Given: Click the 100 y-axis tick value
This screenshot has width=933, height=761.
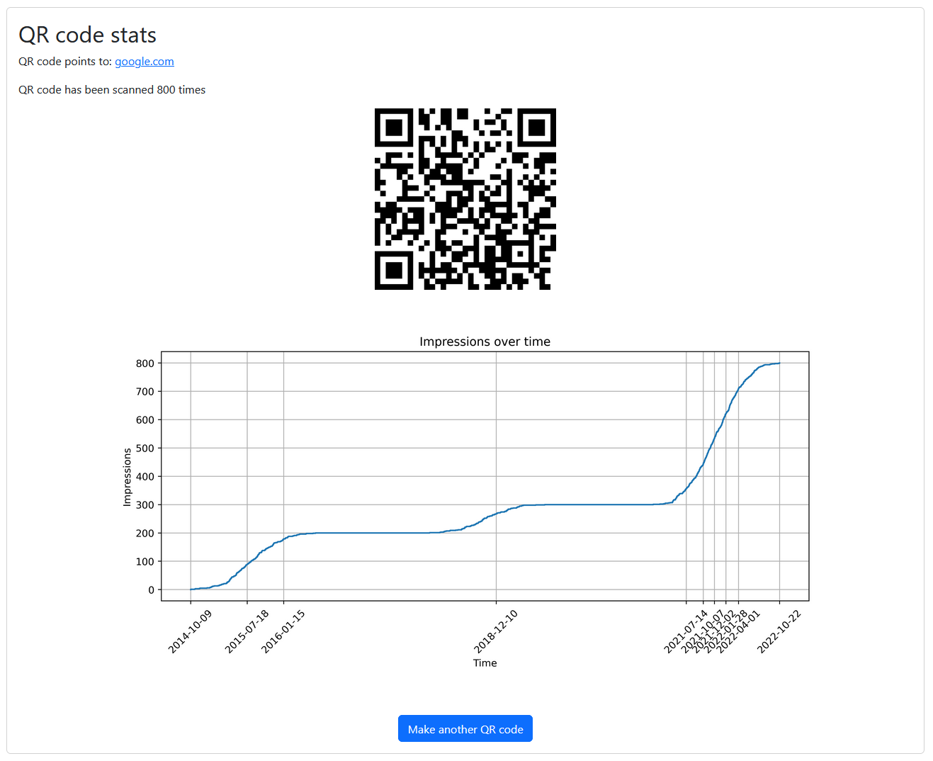Looking at the screenshot, I should point(145,562).
